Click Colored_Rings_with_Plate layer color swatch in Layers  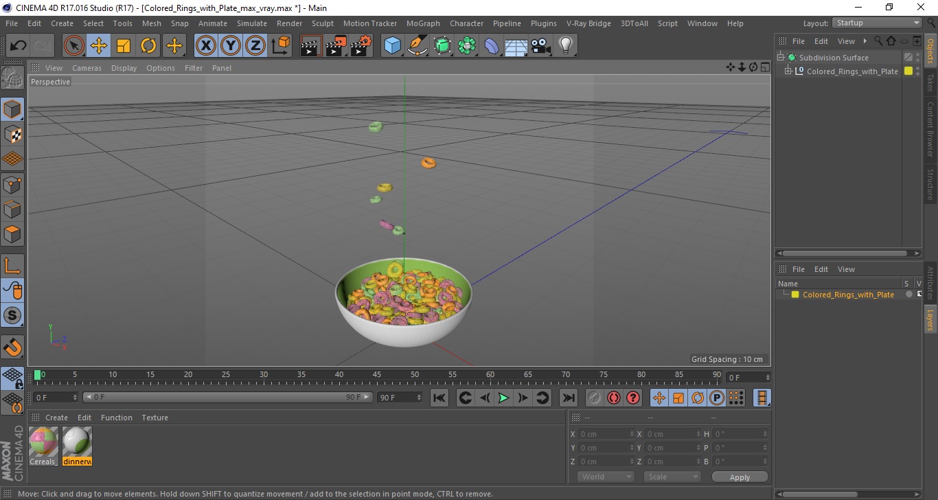795,295
